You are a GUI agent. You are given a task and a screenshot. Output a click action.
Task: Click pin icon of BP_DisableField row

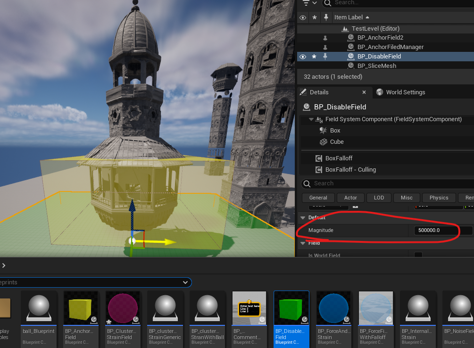(325, 56)
